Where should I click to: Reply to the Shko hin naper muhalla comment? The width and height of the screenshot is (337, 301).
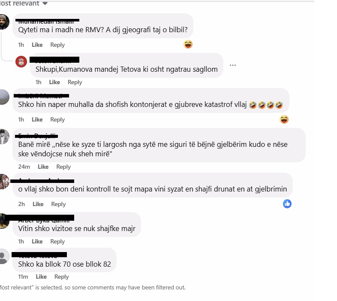point(57,119)
